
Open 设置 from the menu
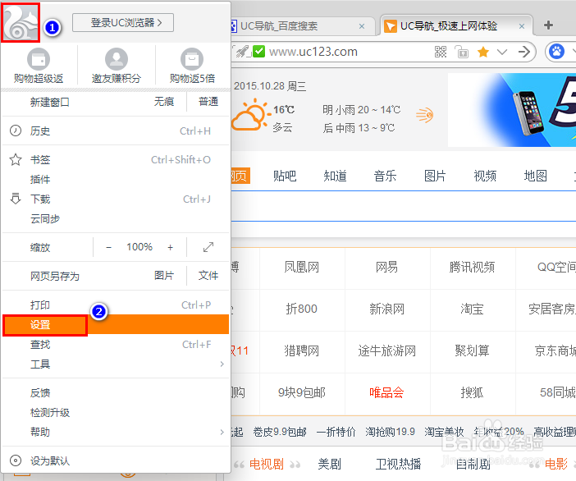click(x=116, y=324)
